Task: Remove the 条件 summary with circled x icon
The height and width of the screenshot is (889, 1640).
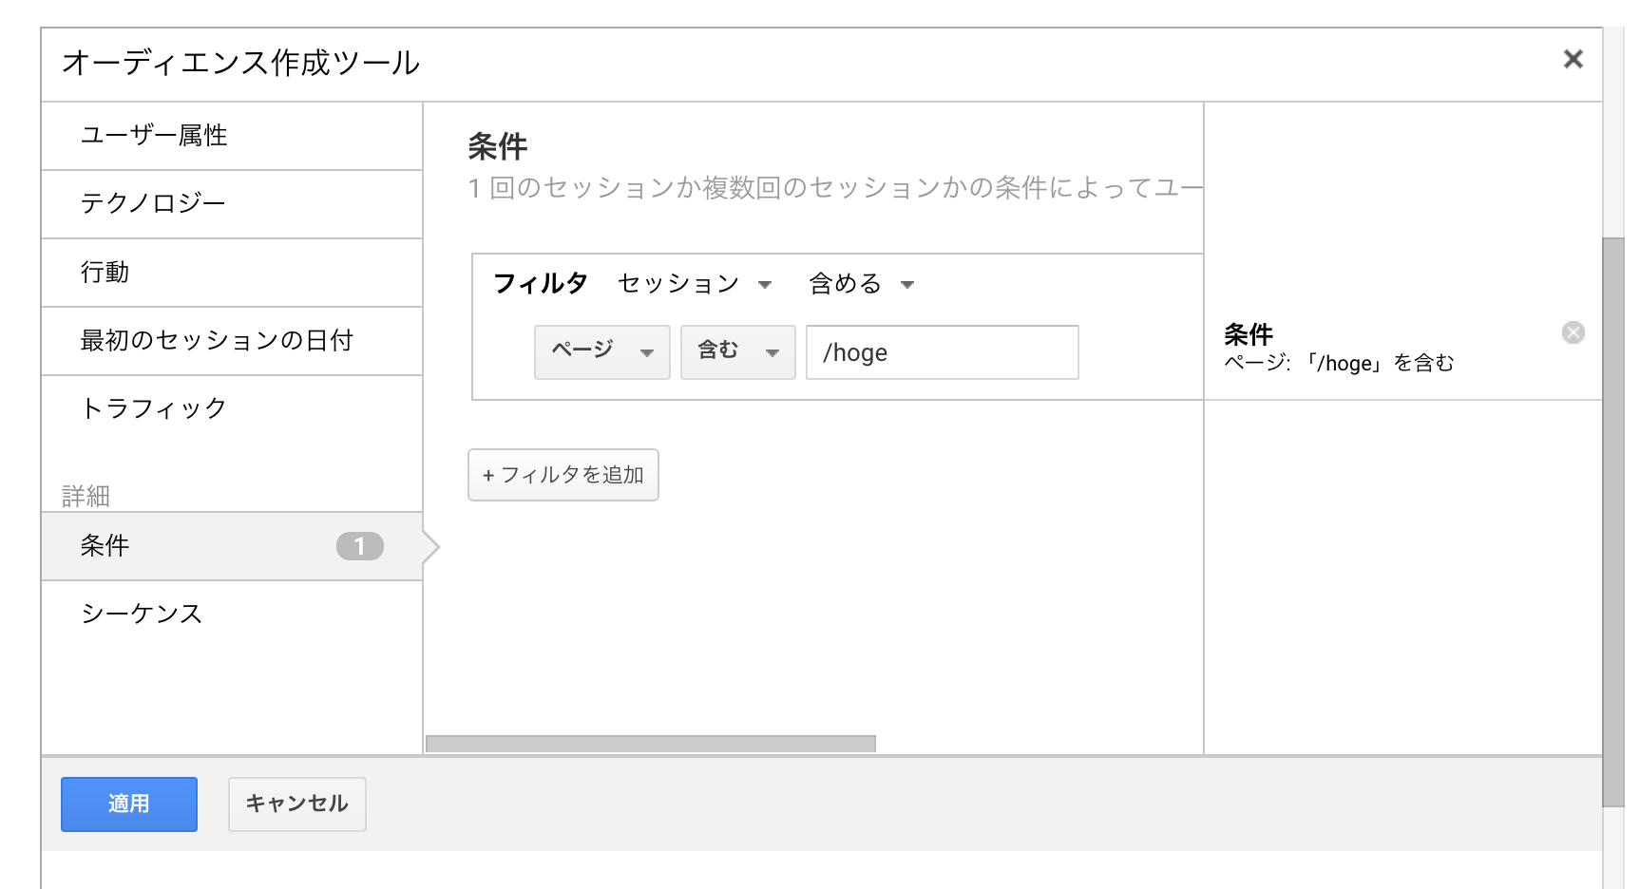Action: (x=1573, y=332)
